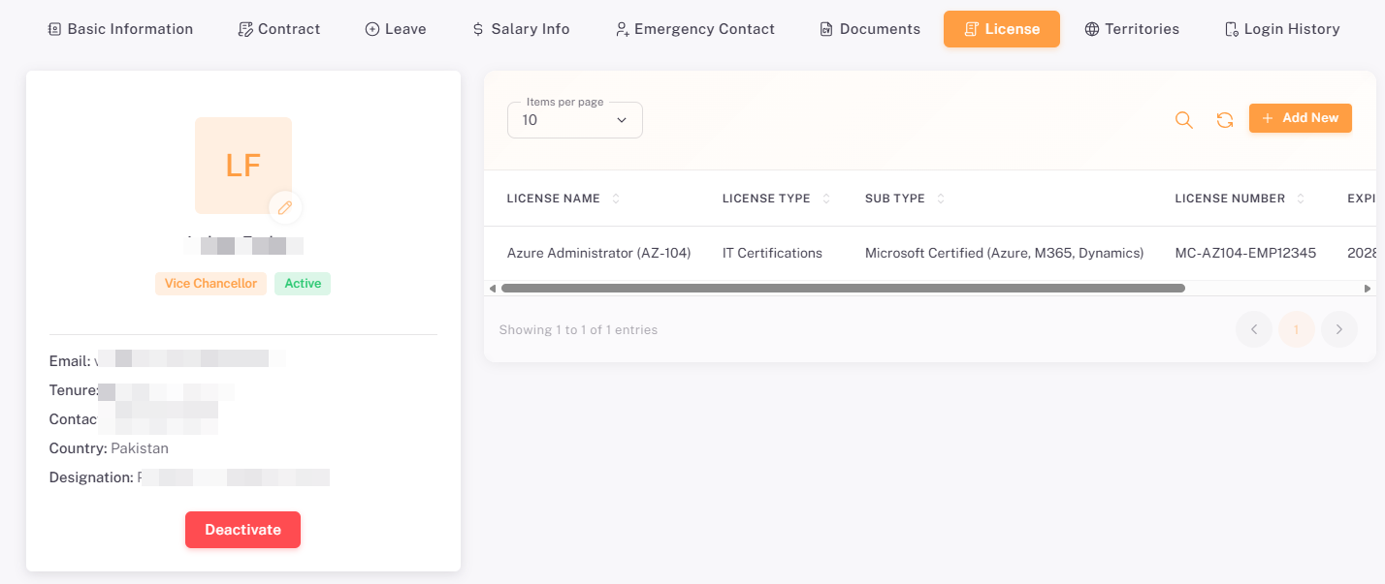Click the Vice Chancellor badge
Screen dimensions: 1385x584
point(210,284)
